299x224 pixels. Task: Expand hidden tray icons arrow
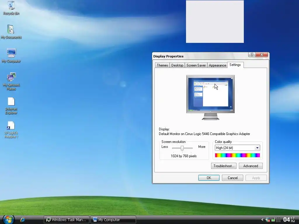pyautogui.click(x=263, y=220)
